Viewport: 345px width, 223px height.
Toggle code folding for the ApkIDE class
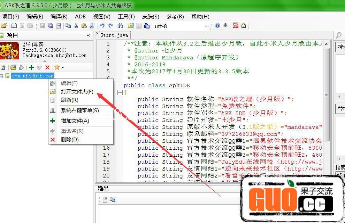tap(120, 93)
